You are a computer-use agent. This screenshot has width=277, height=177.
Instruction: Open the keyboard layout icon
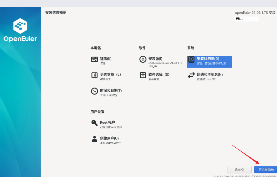(x=94, y=59)
